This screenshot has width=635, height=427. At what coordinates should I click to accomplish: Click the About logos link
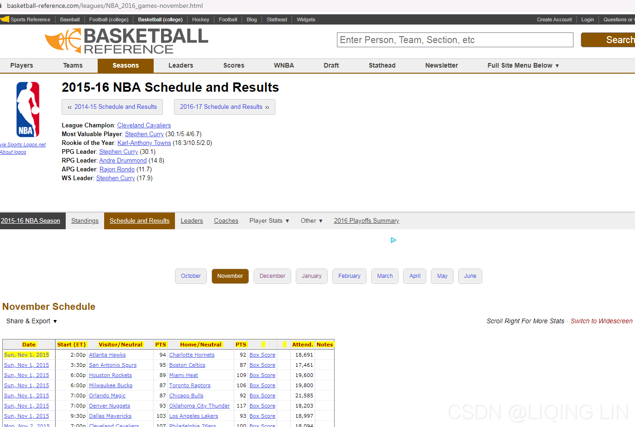[13, 152]
